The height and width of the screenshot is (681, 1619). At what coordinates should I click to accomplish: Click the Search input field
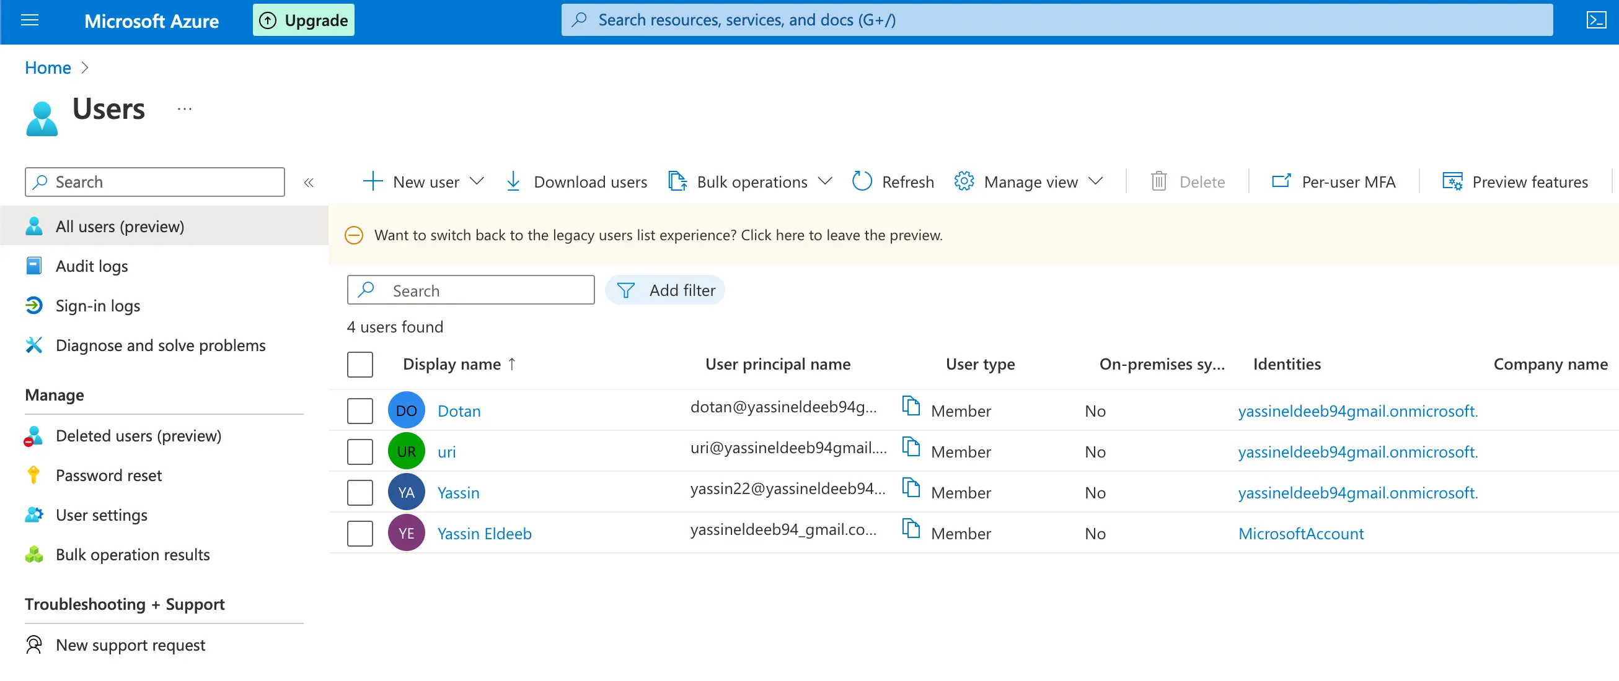(470, 290)
